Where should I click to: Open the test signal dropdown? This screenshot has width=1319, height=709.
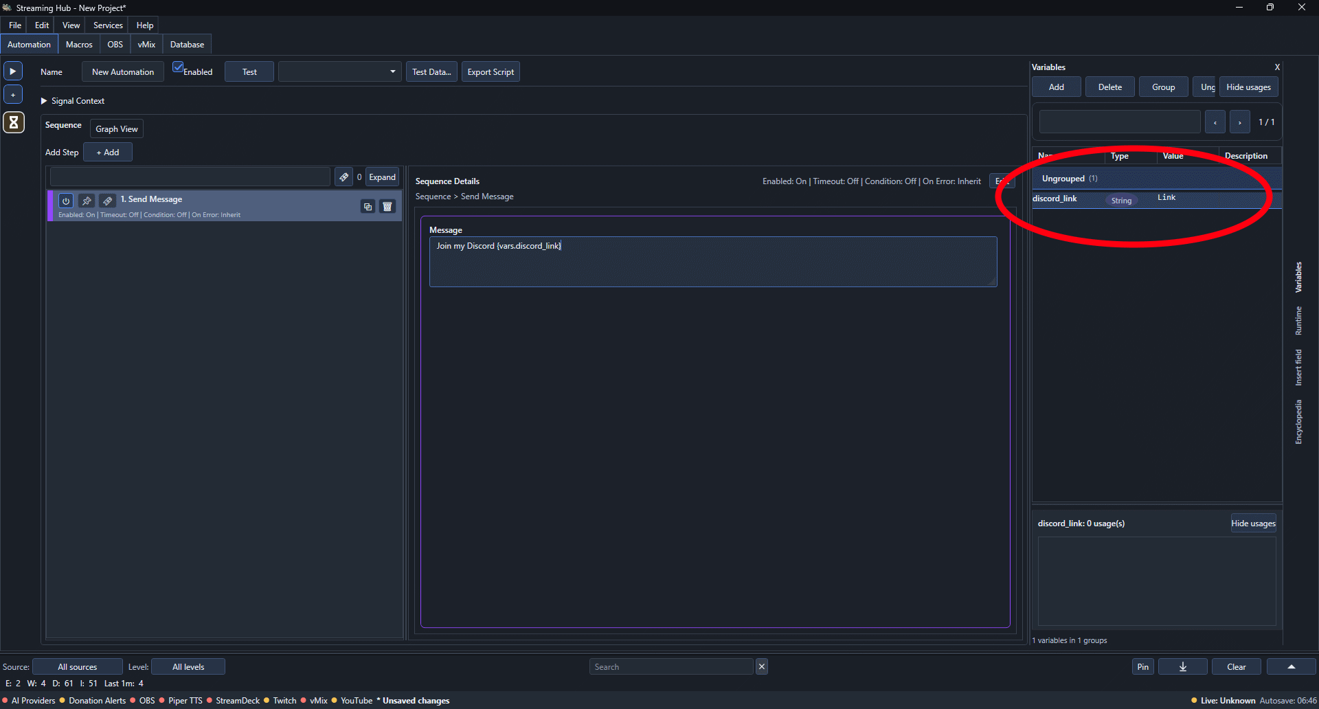click(339, 71)
